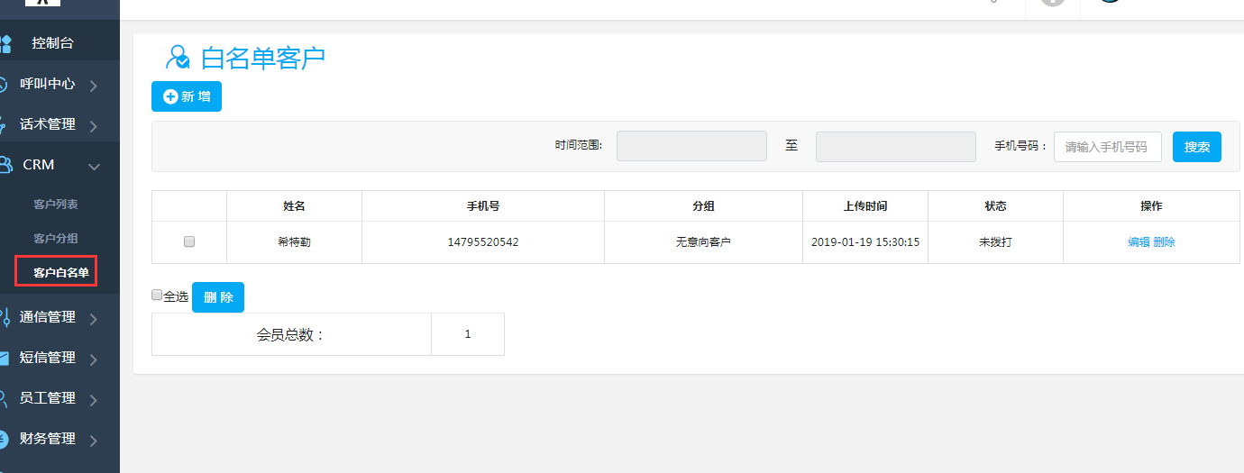Click the start date field of 时间范围
This screenshot has width=1244, height=473.
pyautogui.click(x=691, y=147)
